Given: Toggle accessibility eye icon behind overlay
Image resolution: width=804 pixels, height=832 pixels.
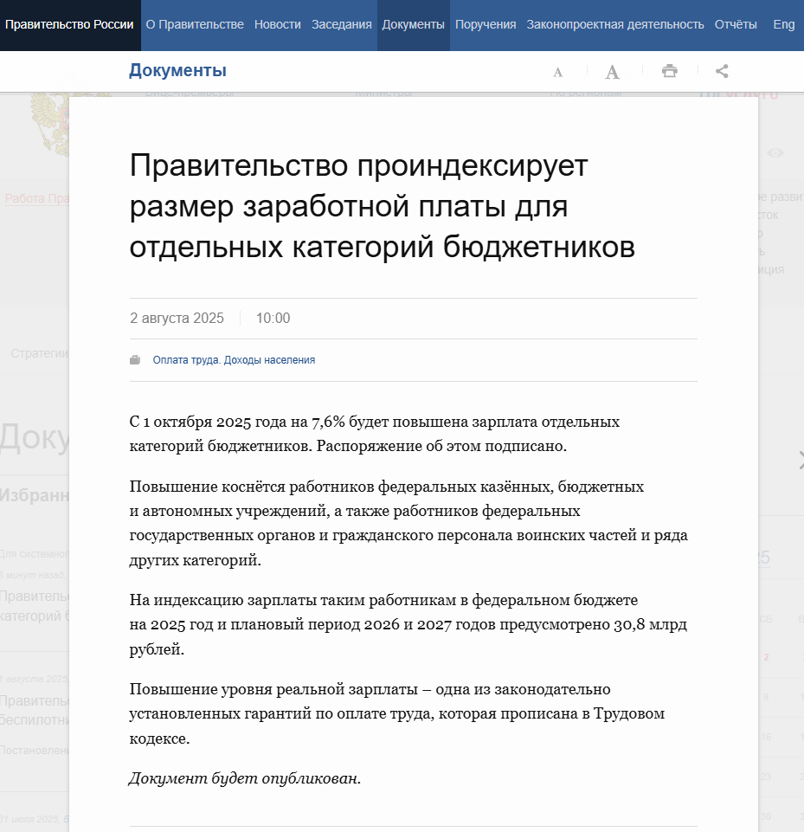Looking at the screenshot, I should 775,153.
